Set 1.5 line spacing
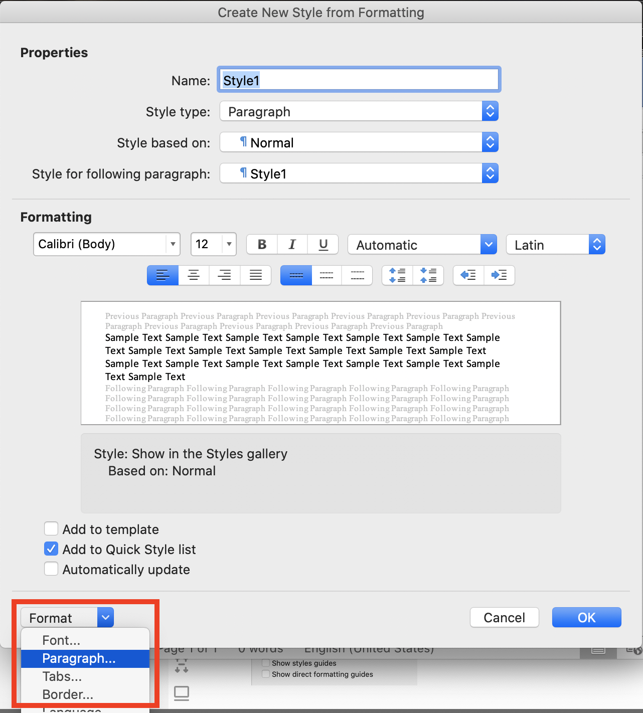The image size is (643, 713). coord(327,275)
